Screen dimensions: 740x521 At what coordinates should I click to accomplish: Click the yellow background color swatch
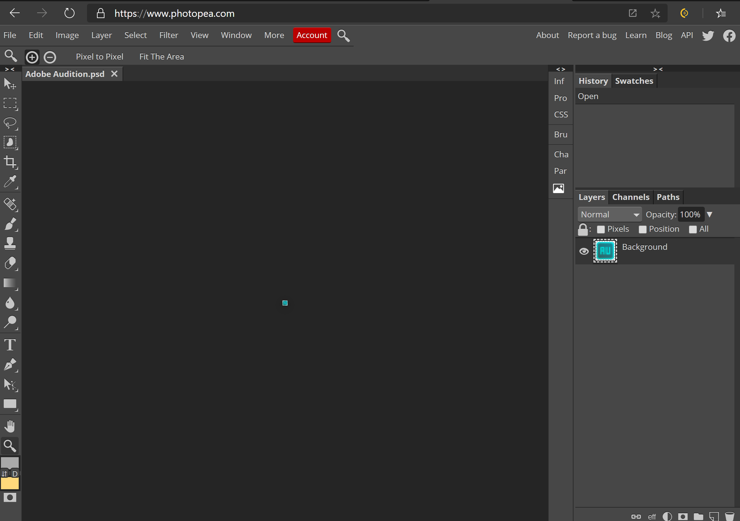pyautogui.click(x=10, y=483)
